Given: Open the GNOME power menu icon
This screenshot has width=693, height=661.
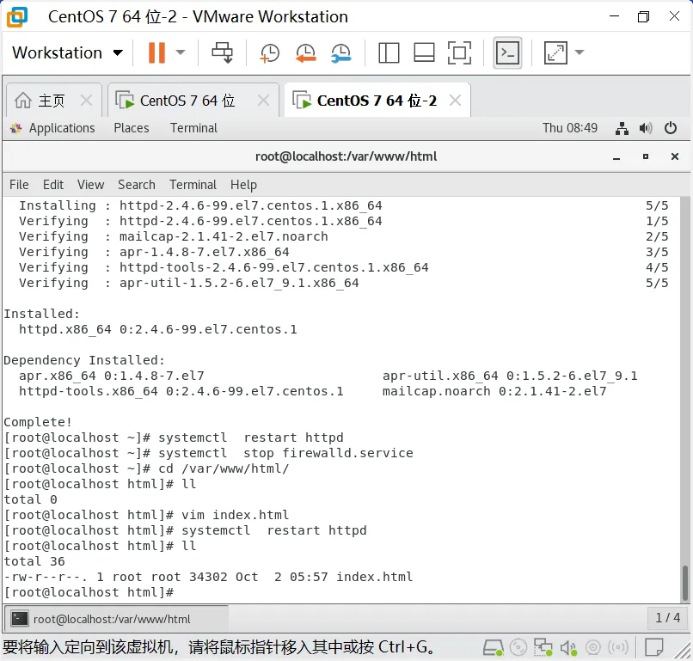Looking at the screenshot, I should pos(671,128).
